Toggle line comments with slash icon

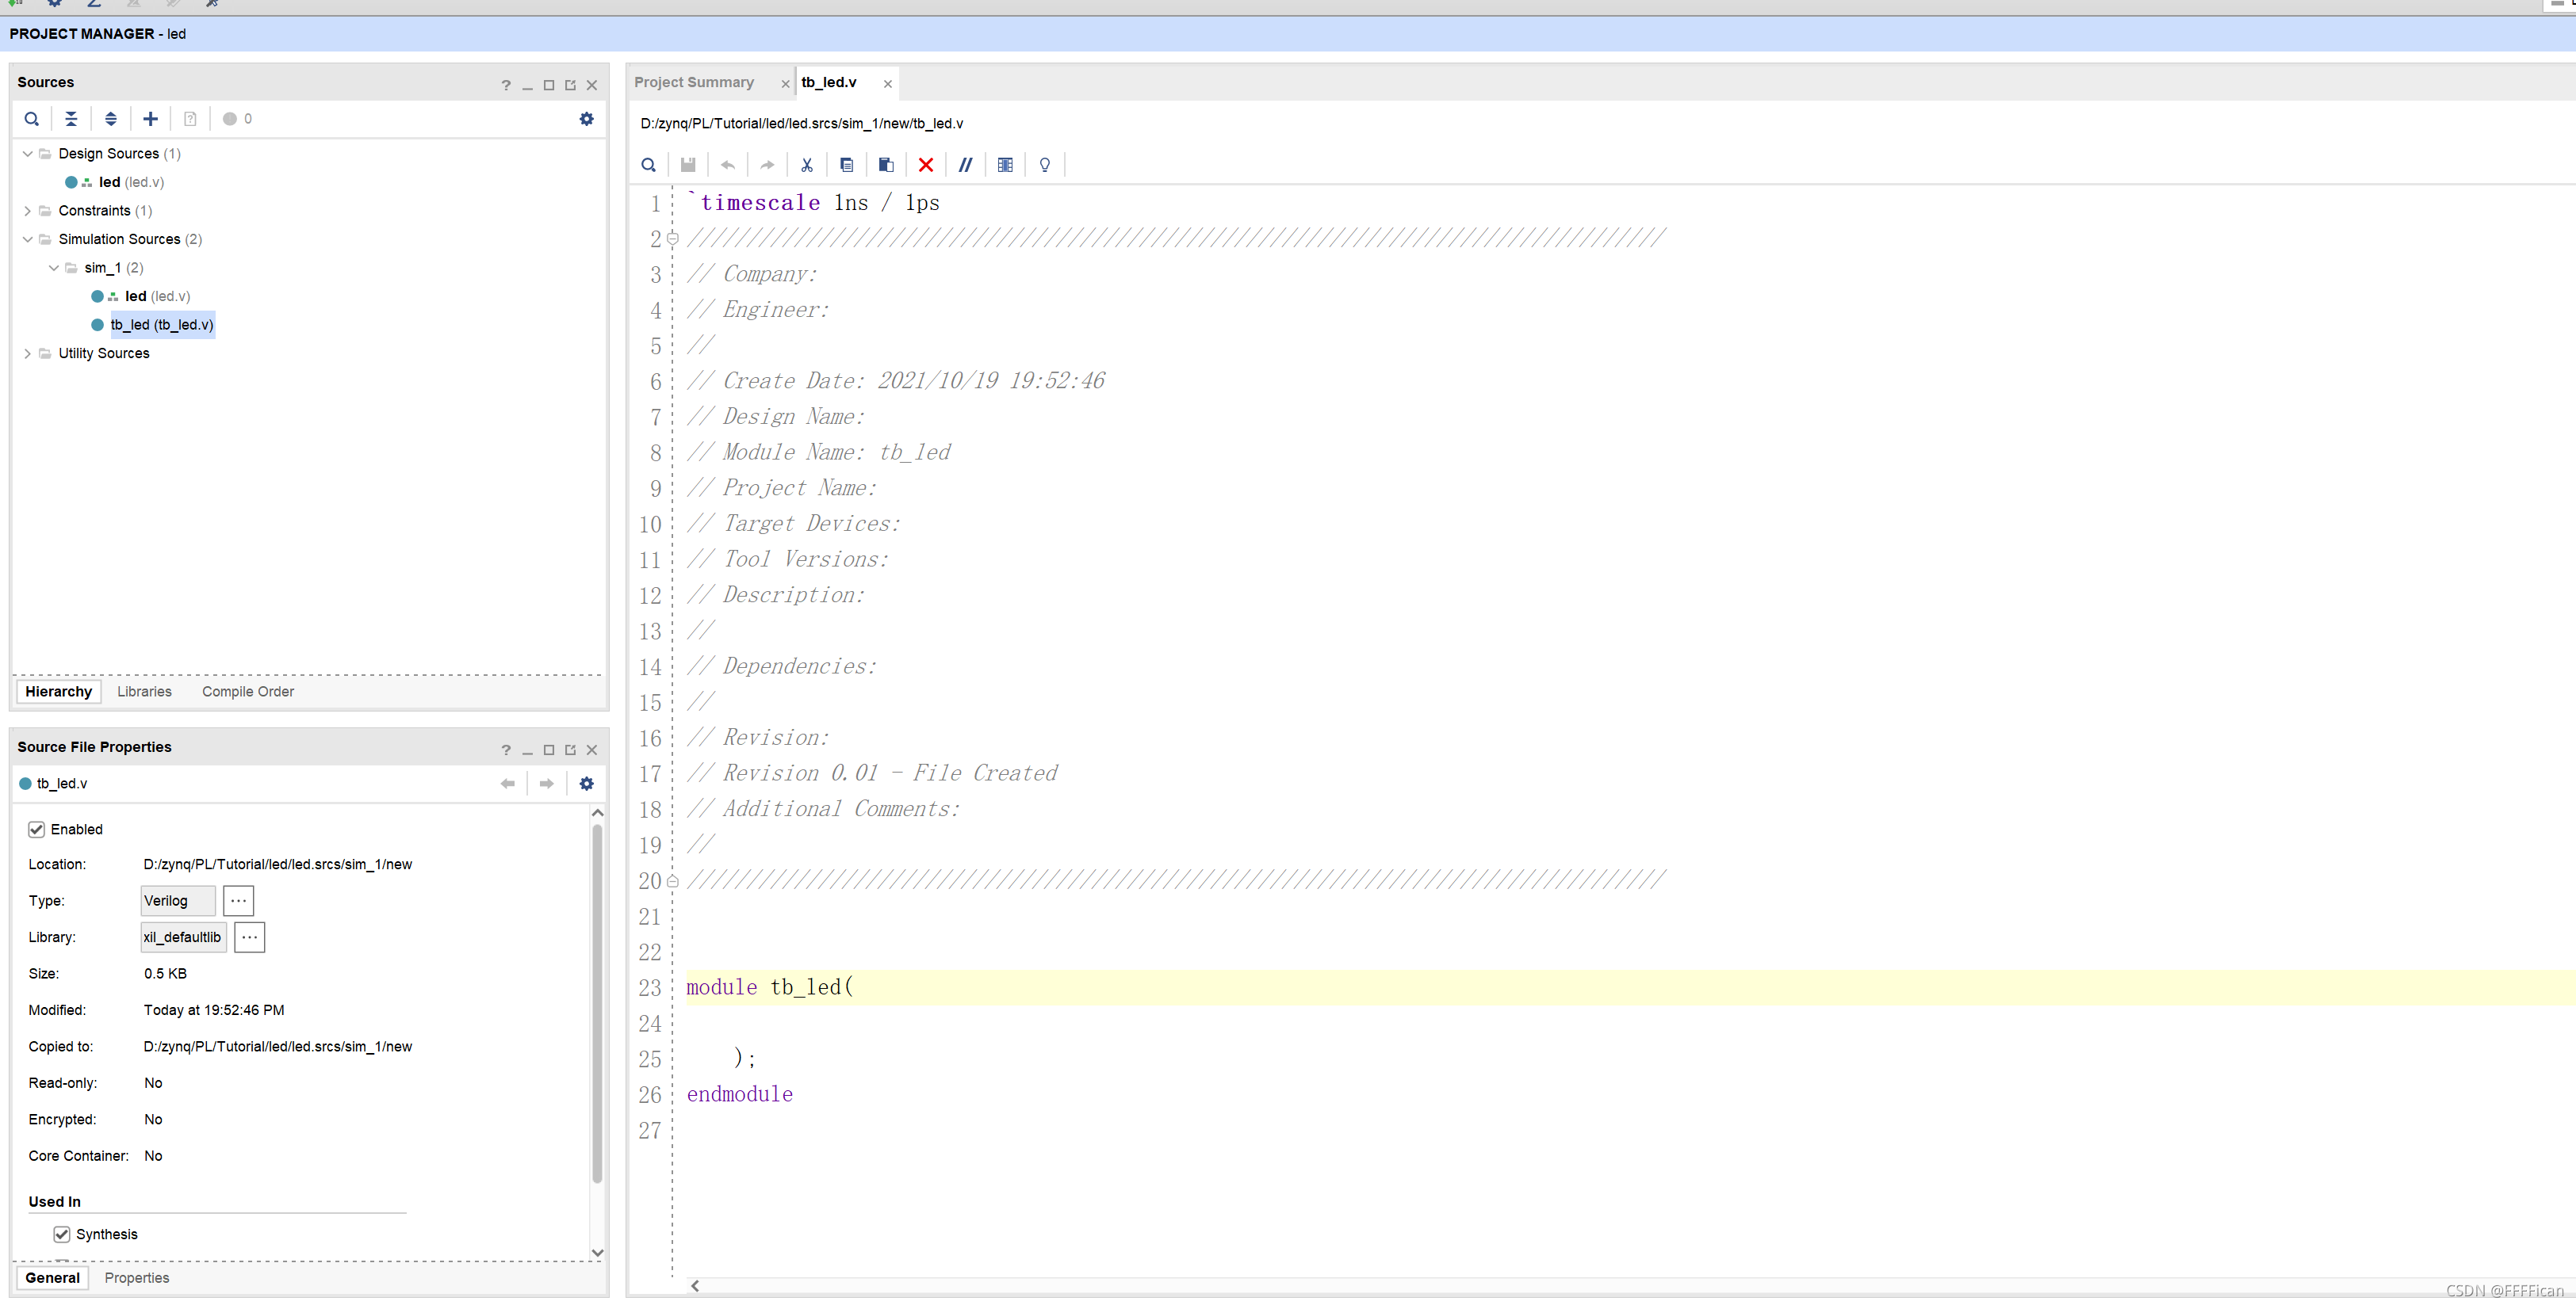pyautogui.click(x=965, y=165)
